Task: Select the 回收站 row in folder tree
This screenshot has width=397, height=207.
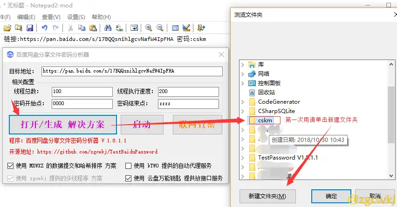Action: click(x=267, y=93)
